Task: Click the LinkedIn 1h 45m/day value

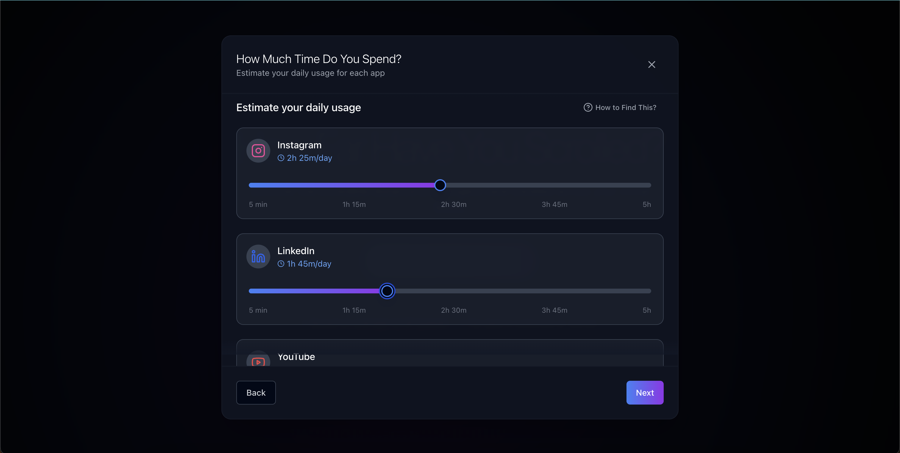Action: tap(309, 264)
